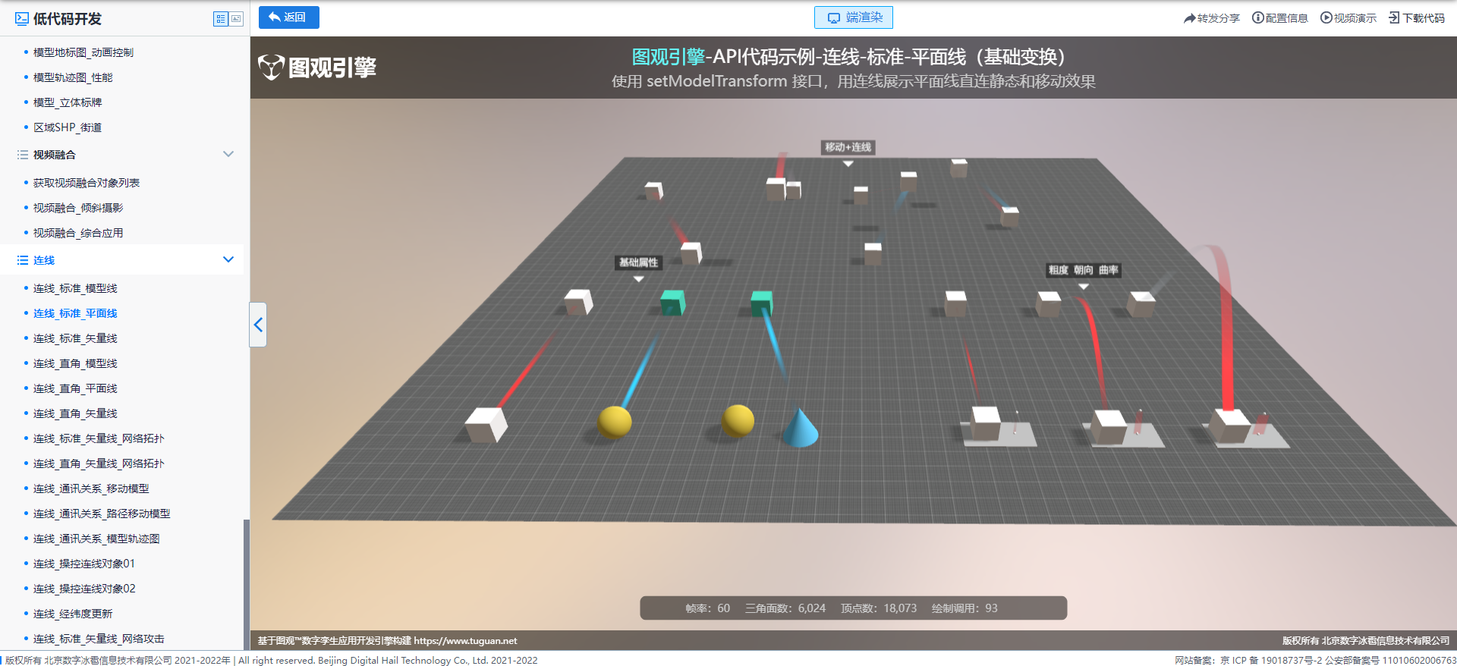Screen dimensions: 1457x666
Task: Click the 帧率 performance stats bar
Action: point(853,608)
